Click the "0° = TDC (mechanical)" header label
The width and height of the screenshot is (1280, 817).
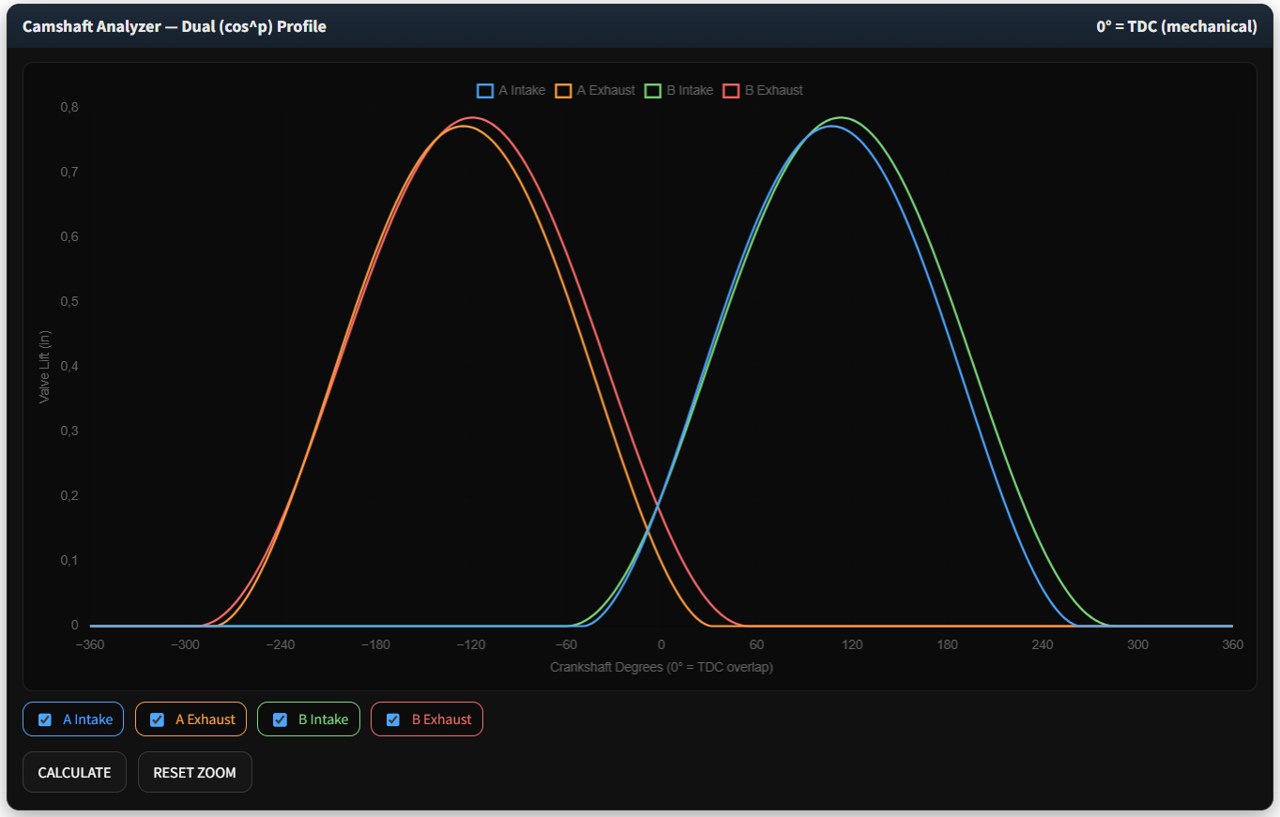point(1176,26)
